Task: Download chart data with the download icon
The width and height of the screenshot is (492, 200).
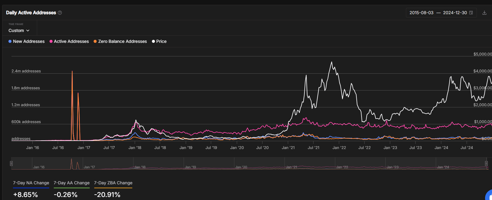Action: pos(484,13)
